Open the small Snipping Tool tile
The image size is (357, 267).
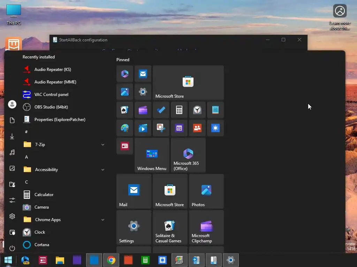click(x=161, y=128)
